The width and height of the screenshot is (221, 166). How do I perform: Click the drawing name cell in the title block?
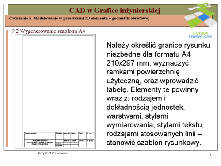pyautogui.click(x=40, y=136)
